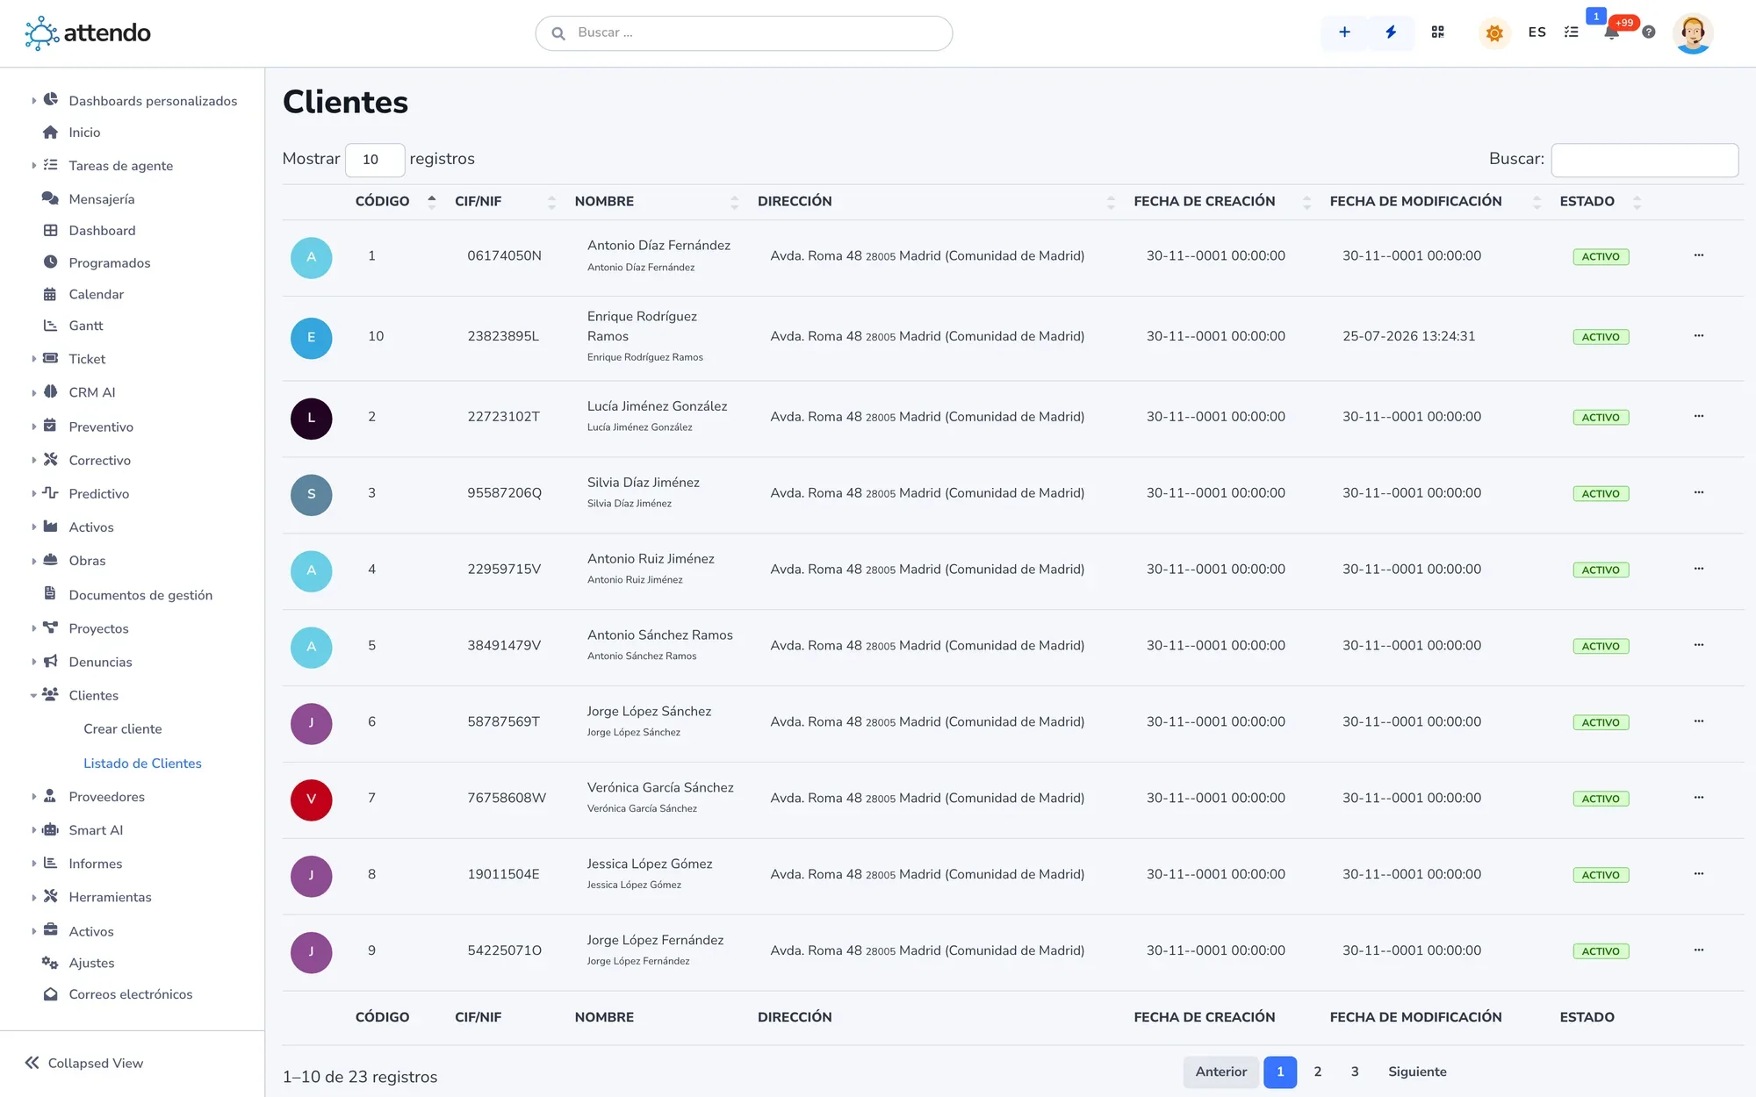Expand the Ticket sidebar section
1756x1097 pixels.
[33, 359]
